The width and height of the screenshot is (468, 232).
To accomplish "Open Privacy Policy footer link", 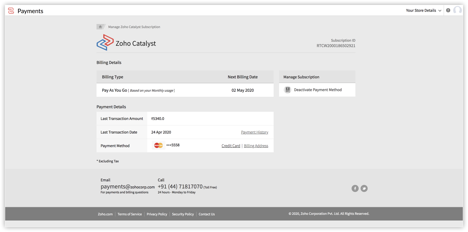I will click(157, 214).
